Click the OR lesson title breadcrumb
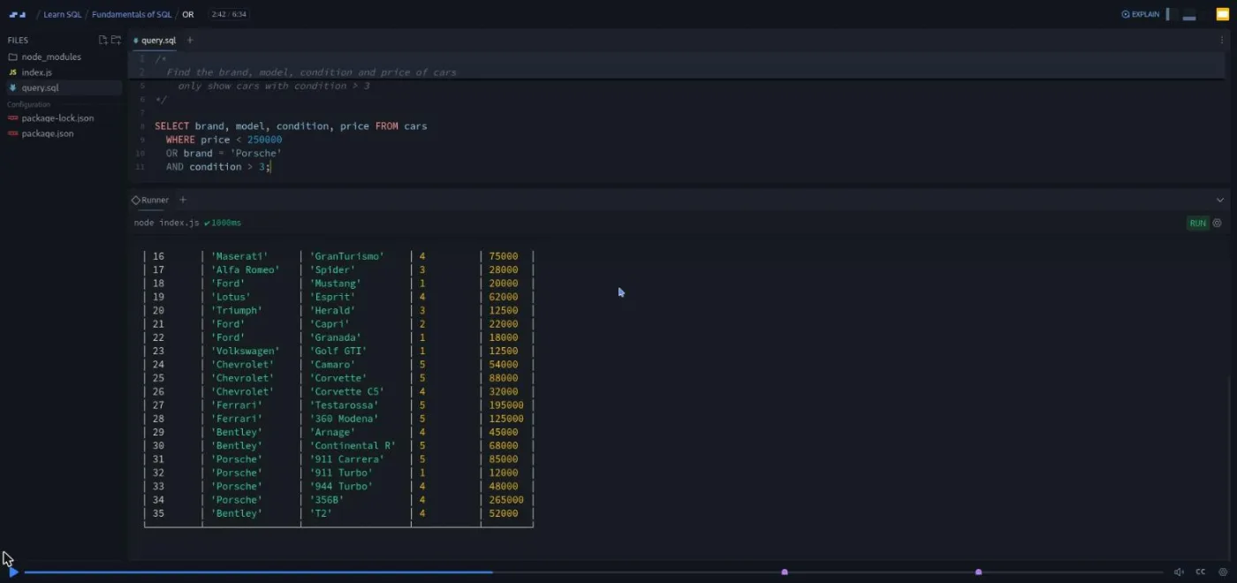The width and height of the screenshot is (1237, 583). point(188,14)
